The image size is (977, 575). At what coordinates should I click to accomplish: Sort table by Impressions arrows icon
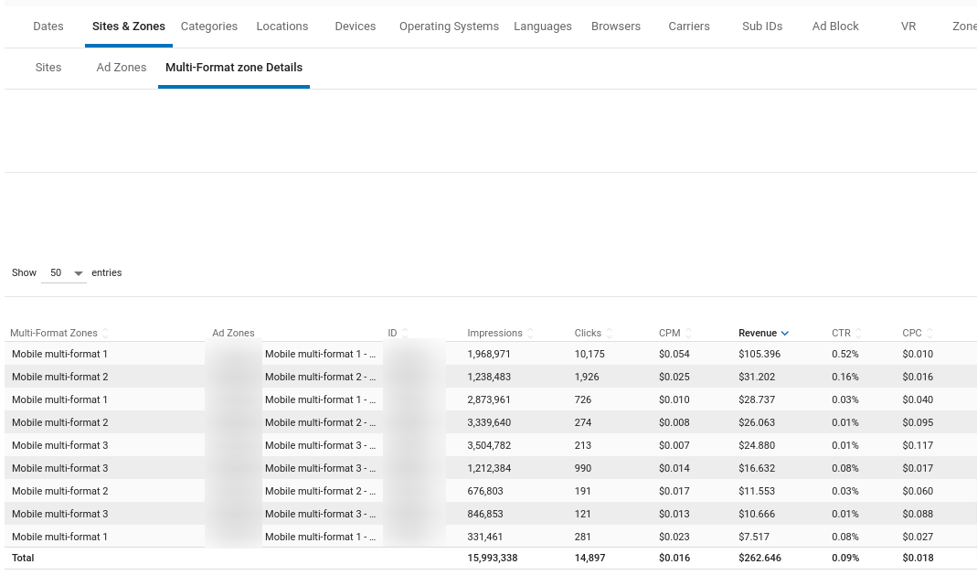(x=530, y=334)
